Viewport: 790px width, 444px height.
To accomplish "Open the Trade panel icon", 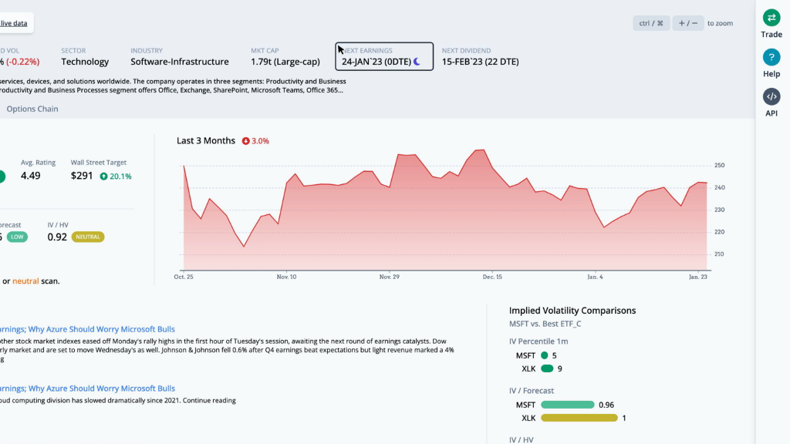I will coord(771,18).
